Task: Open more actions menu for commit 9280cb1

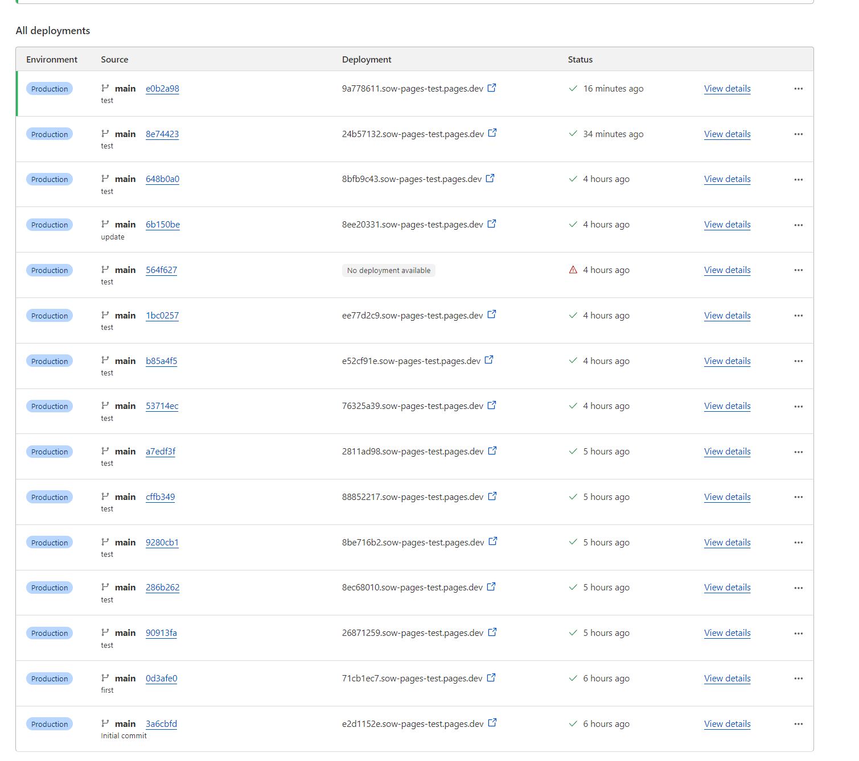Action: click(x=799, y=543)
